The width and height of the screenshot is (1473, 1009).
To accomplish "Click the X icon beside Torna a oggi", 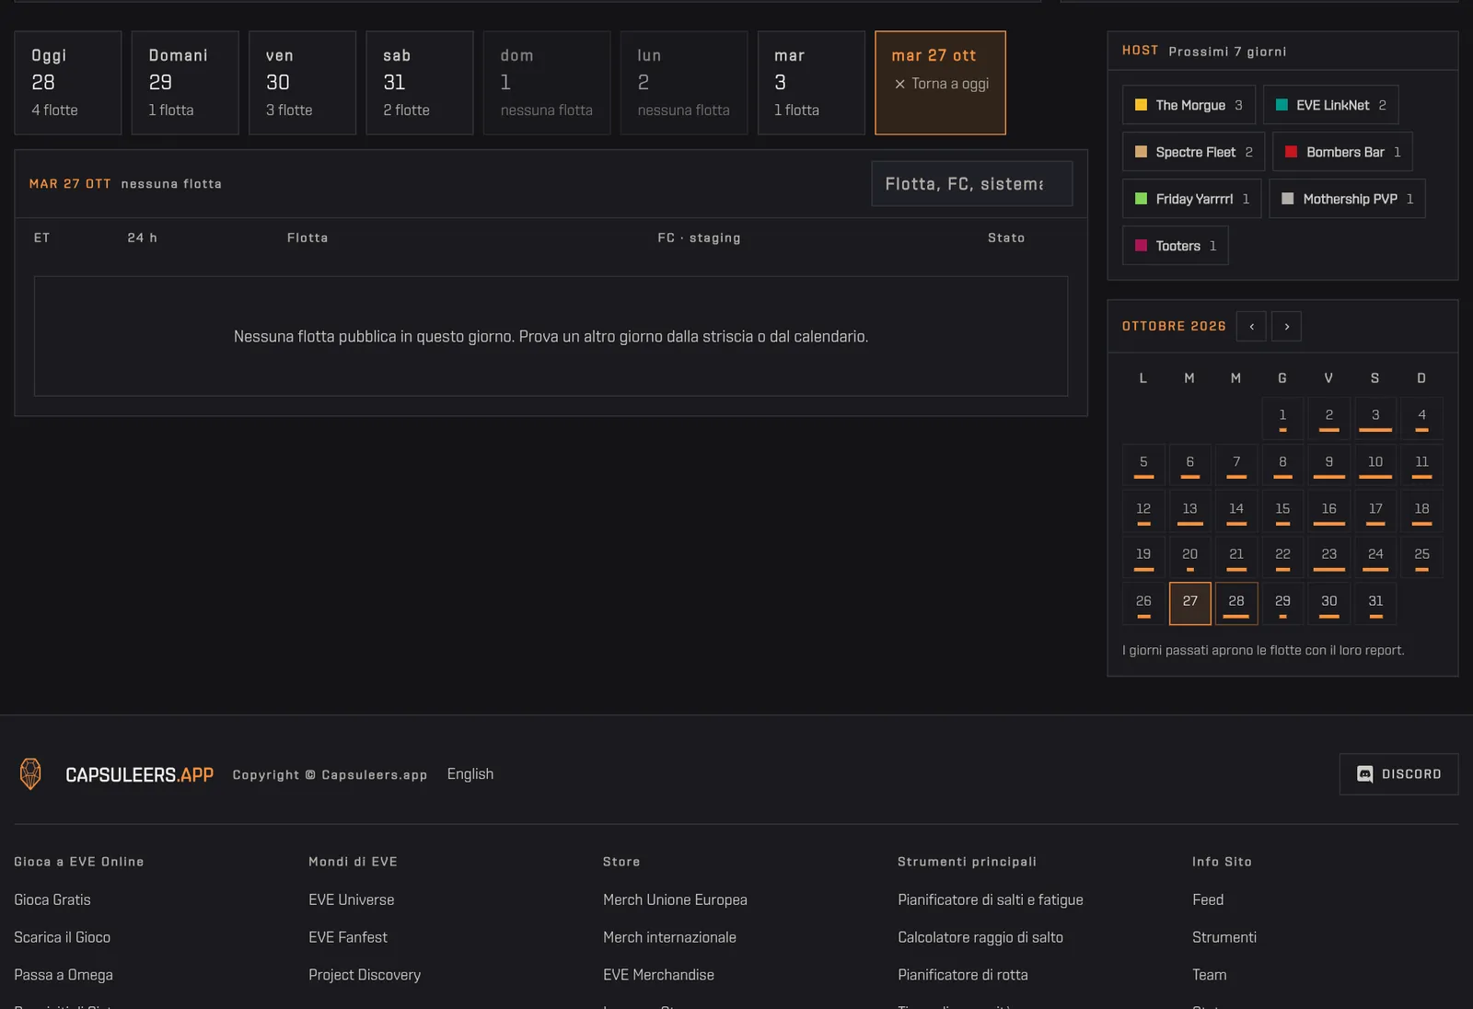I will tap(899, 84).
